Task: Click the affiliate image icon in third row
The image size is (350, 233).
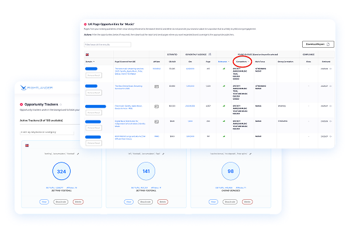Action: click(x=156, y=106)
